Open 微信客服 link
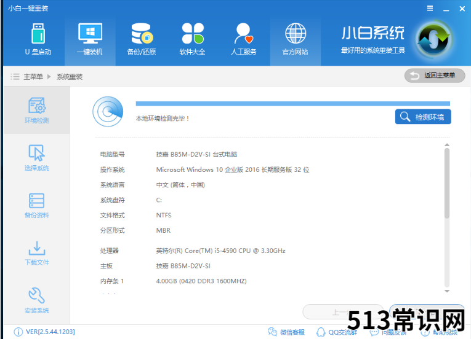The width and height of the screenshot is (471, 339). point(286,332)
